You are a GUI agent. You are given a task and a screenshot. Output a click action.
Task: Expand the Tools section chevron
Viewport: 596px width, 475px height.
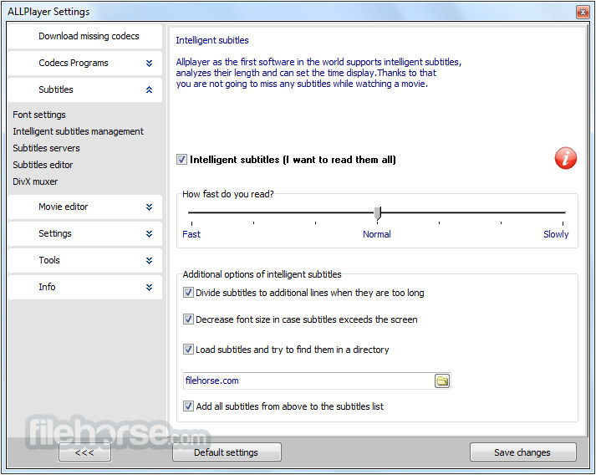coord(149,261)
